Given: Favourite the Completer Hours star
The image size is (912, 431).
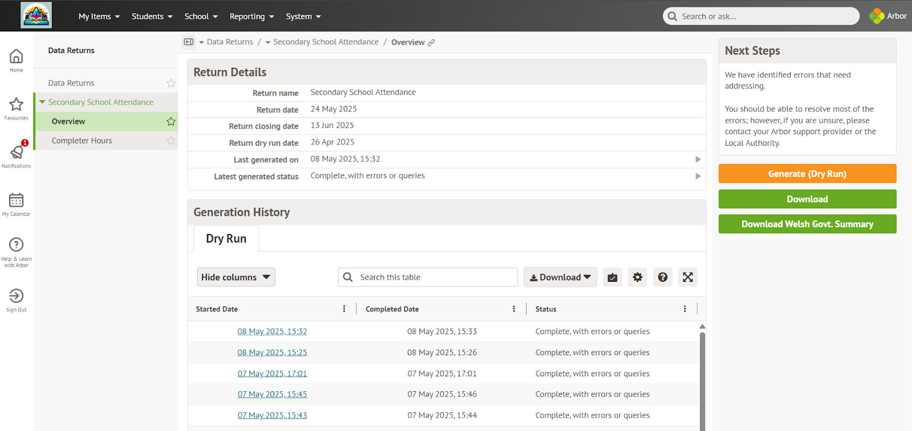Looking at the screenshot, I should [170, 141].
